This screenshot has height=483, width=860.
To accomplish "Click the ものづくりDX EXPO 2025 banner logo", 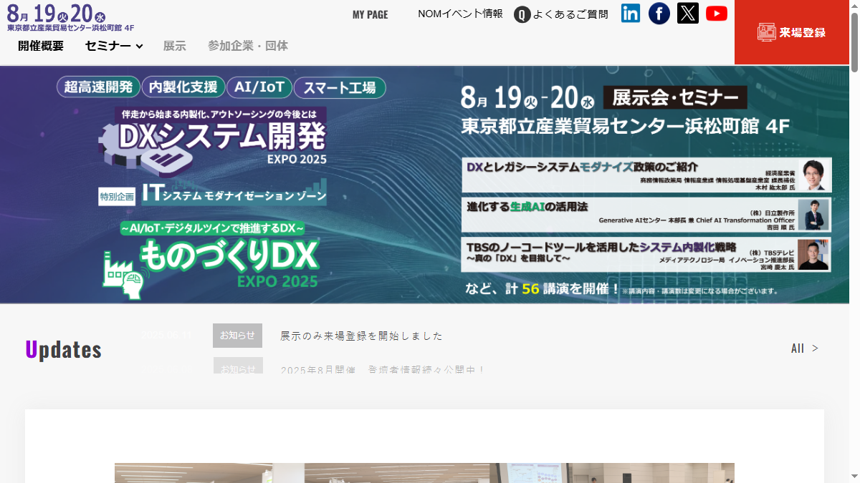I will (212, 259).
